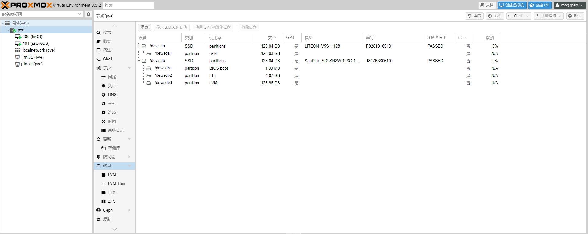This screenshot has height=234, width=588.
Task: Open the 文档 documentation button
Action: tap(487, 5)
